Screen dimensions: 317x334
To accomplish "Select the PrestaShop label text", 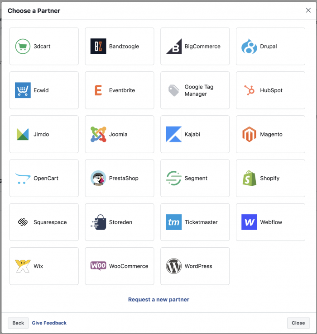I will 124,178.
